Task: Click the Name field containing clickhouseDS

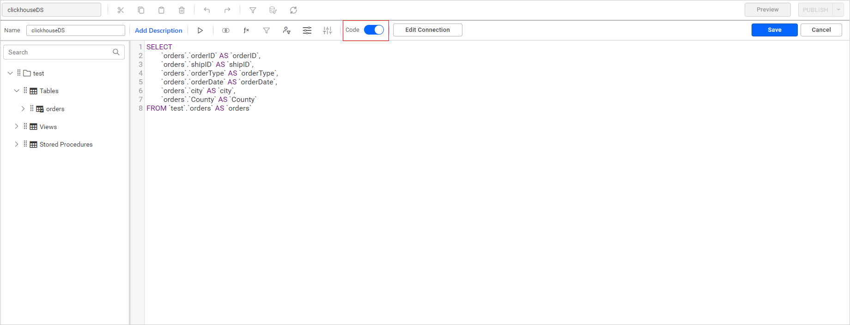Action: [76, 30]
